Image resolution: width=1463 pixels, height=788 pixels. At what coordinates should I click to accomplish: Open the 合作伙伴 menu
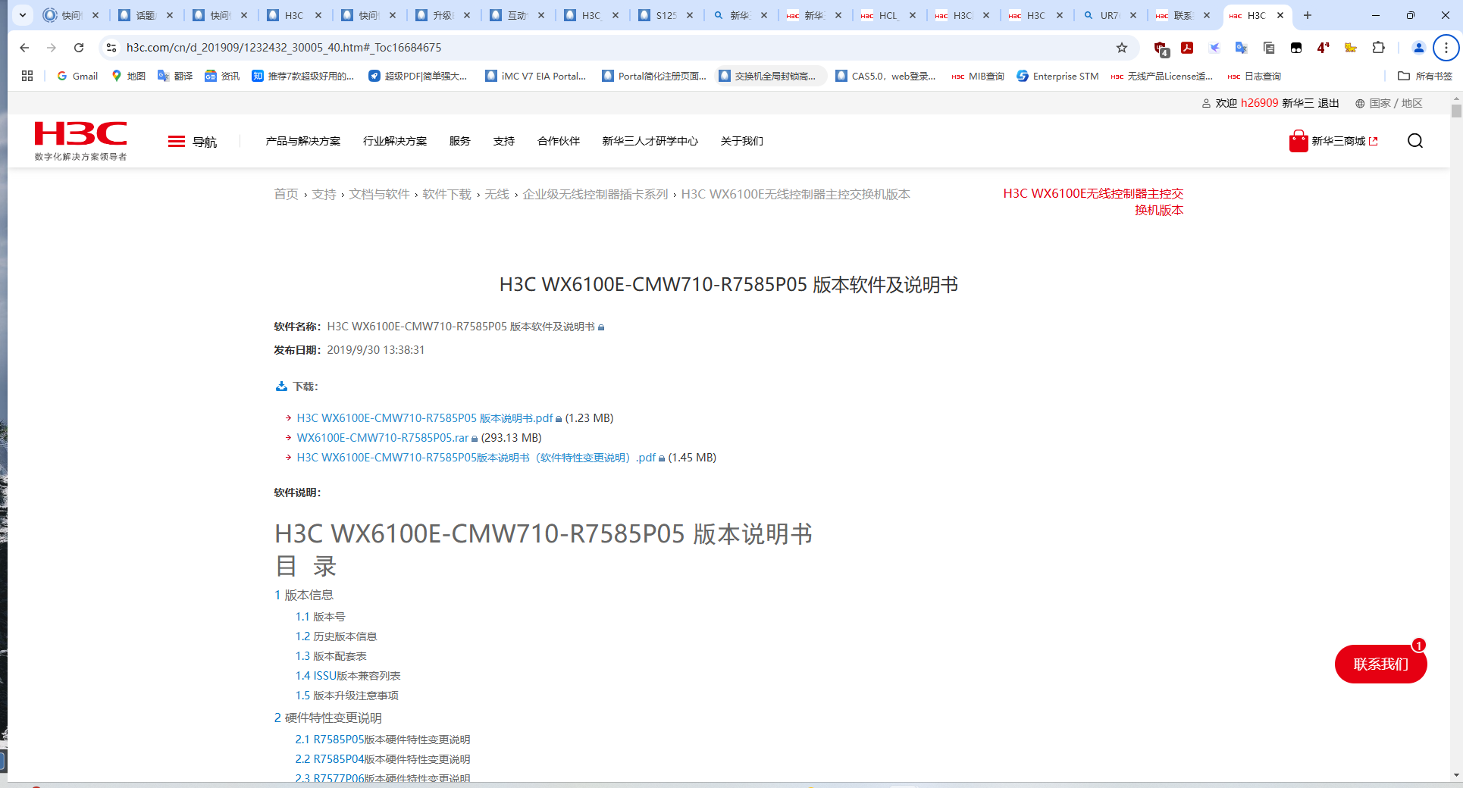[x=559, y=141]
